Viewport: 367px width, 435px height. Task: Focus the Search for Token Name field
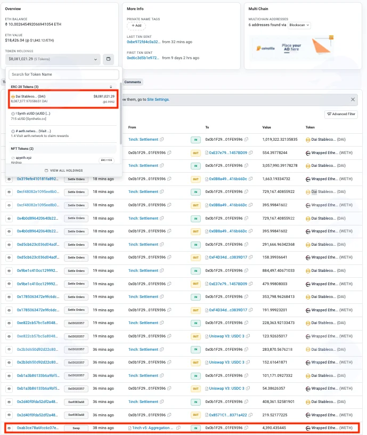64,74
